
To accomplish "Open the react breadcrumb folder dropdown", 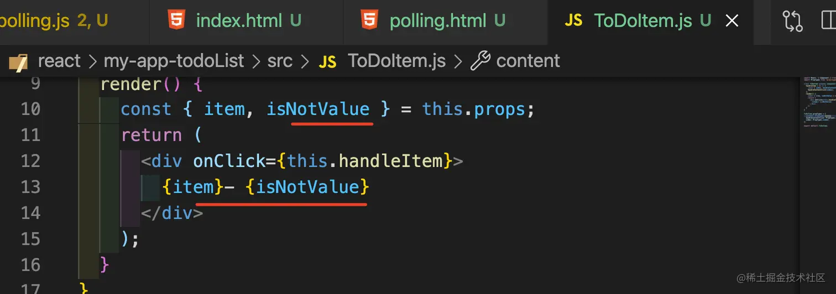I will 59,61.
